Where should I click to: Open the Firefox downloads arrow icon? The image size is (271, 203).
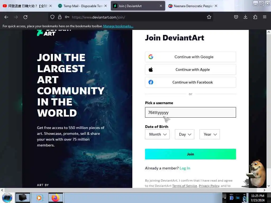(x=245, y=17)
